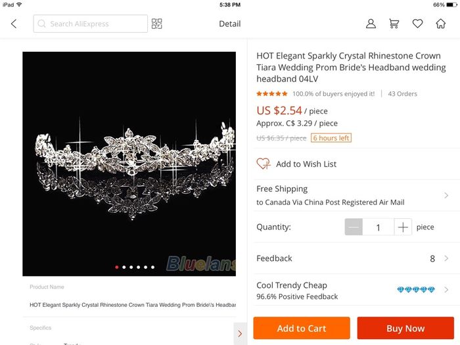Expand the Feedback section chevron

coord(447,259)
